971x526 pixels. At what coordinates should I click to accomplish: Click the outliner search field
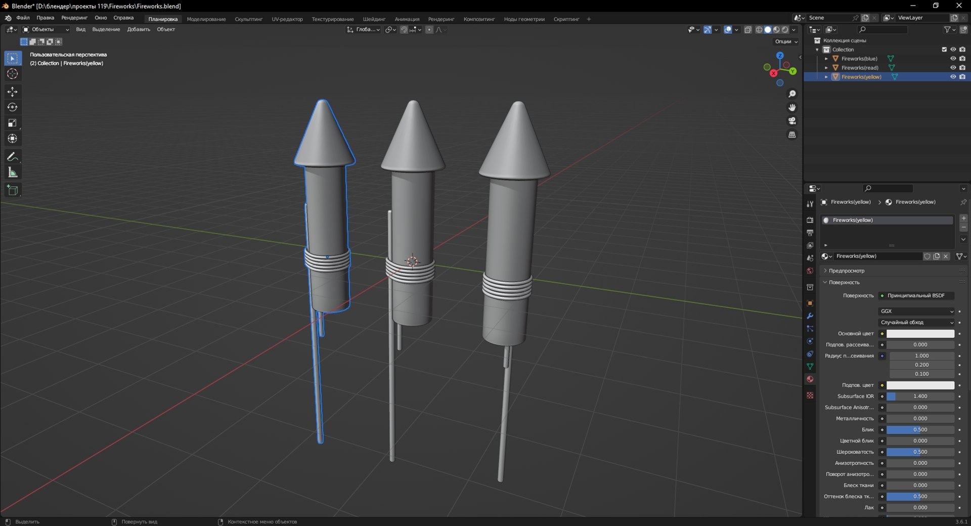882,30
